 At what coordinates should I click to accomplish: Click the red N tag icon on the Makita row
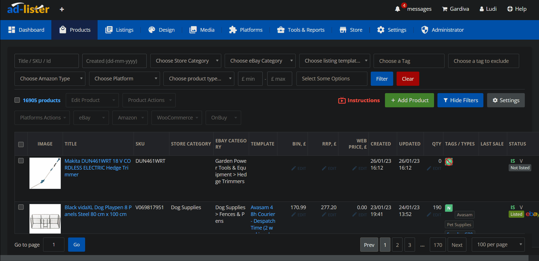pyautogui.click(x=449, y=162)
